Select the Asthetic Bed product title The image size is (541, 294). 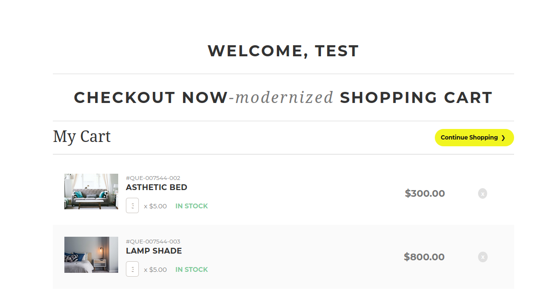pos(157,187)
